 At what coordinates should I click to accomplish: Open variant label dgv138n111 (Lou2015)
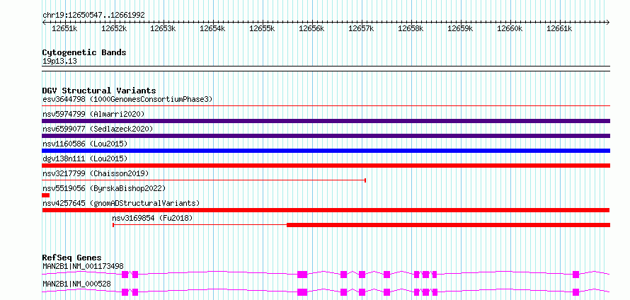85,158
